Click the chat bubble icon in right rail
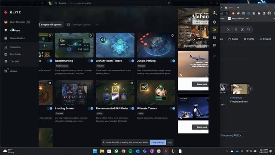Screen dimensions: 275x155 coord(214,45)
